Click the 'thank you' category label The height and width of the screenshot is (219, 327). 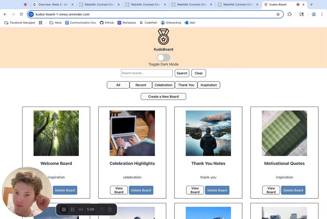click(208, 177)
